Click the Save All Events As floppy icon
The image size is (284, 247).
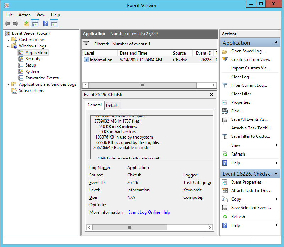[225, 119]
